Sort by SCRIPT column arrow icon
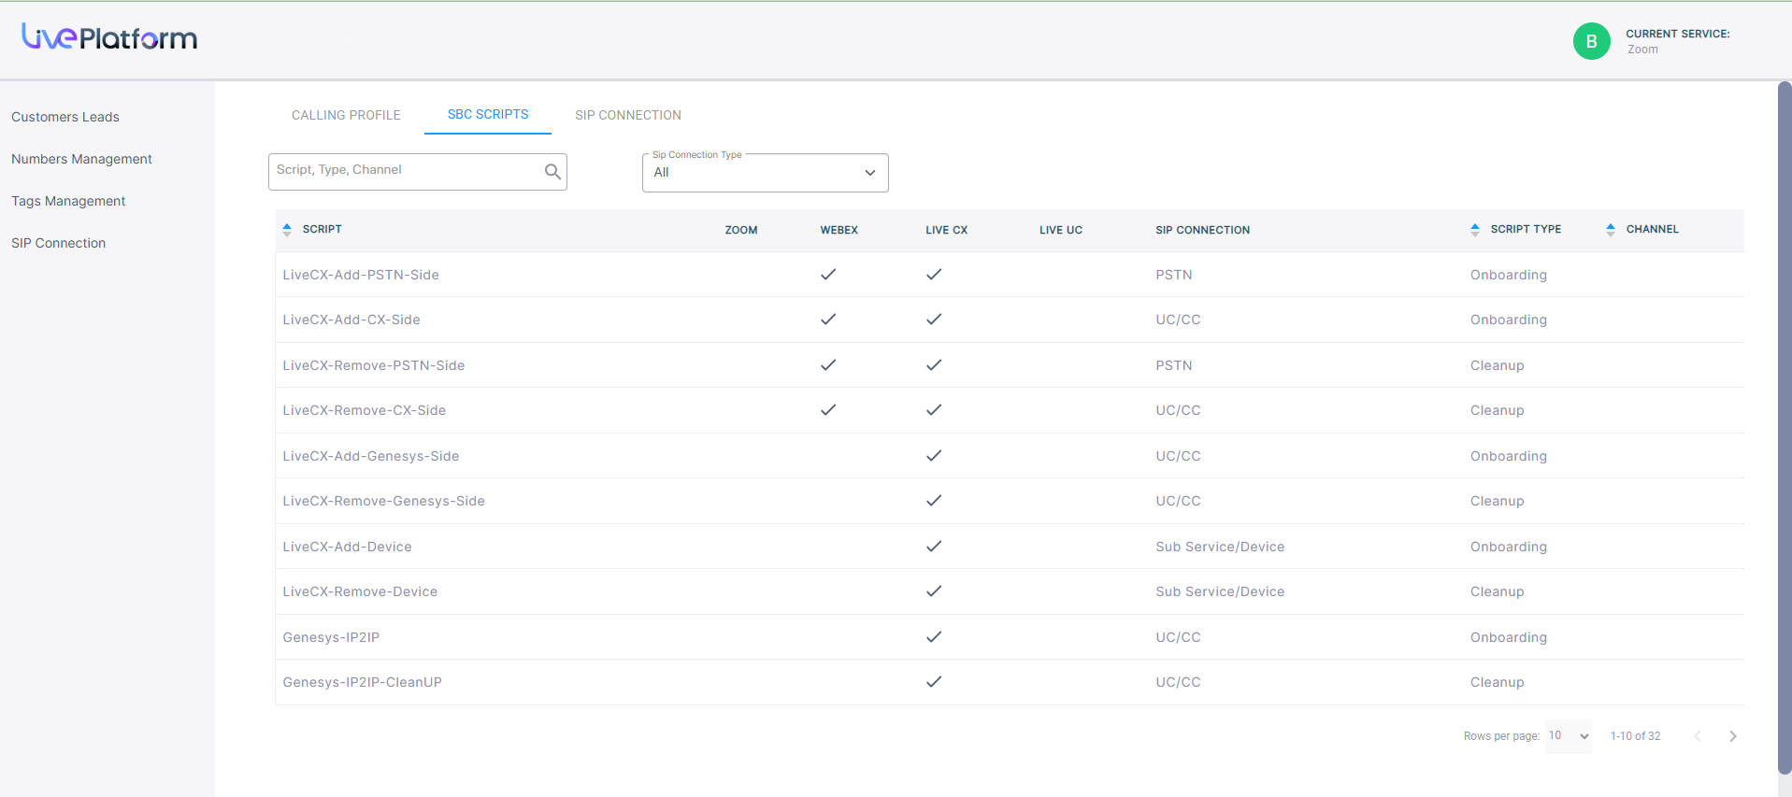Viewport: 1792px width, 797px height. 287,230
